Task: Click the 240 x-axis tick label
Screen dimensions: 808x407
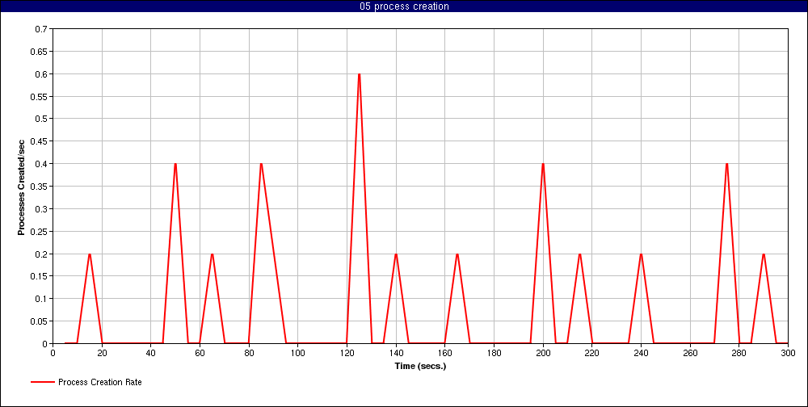Action: (641, 353)
